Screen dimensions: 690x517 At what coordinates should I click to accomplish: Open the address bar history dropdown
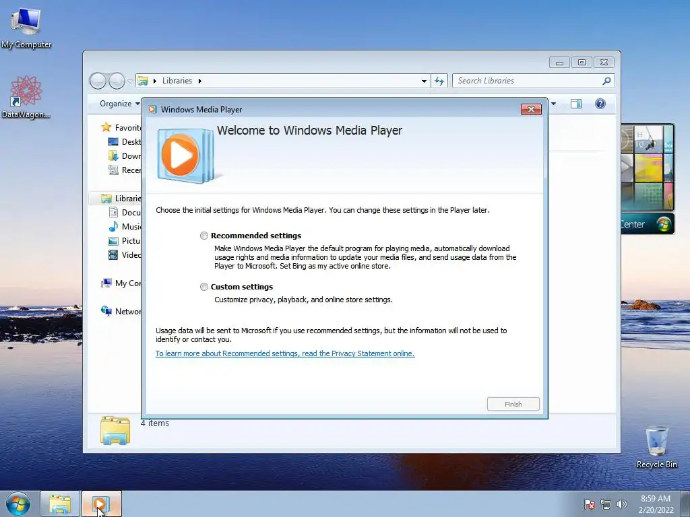424,81
